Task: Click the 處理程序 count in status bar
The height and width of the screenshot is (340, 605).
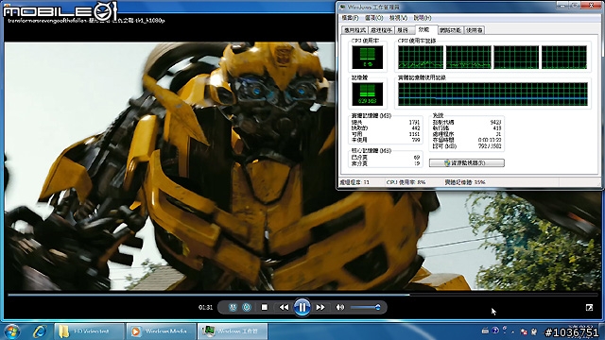Action: tap(354, 182)
